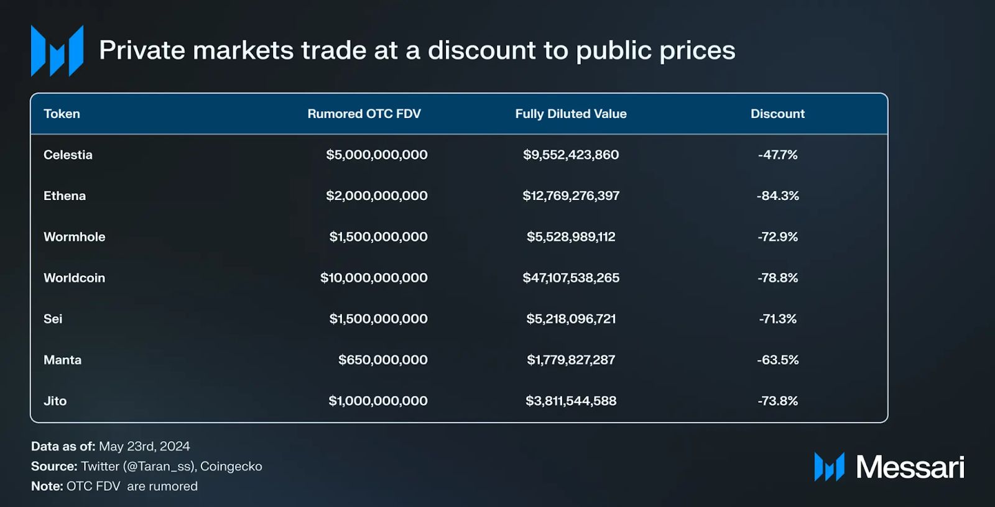The width and height of the screenshot is (995, 507).
Task: Click Celestia's $9,552,423,860 fully diluted value
Action: click(x=570, y=155)
